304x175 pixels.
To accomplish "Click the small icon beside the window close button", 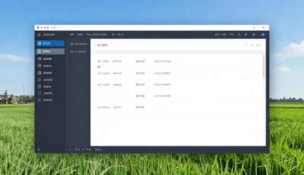I will click(x=254, y=28).
